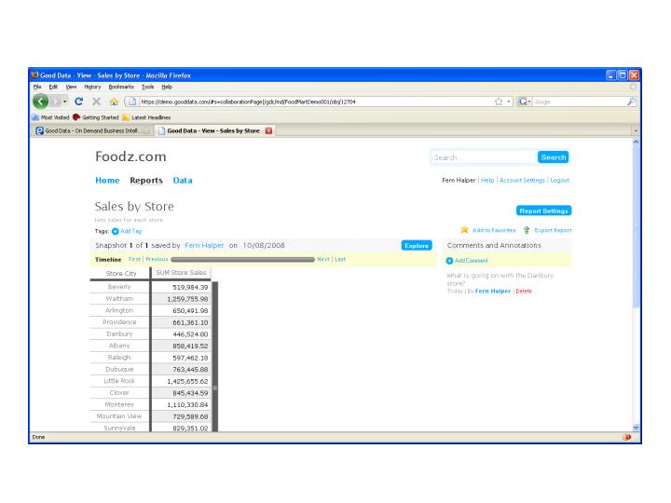Click the Add to Favorites star icon
The image size is (671, 503).
tap(464, 229)
